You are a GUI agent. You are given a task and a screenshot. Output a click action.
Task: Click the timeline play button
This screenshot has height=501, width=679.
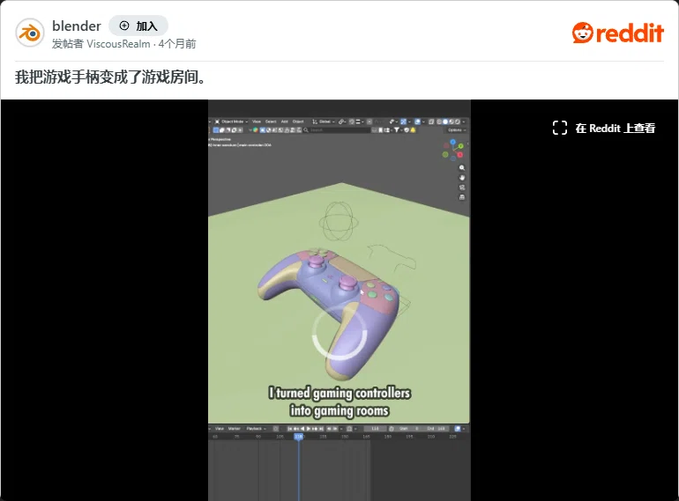(309, 429)
